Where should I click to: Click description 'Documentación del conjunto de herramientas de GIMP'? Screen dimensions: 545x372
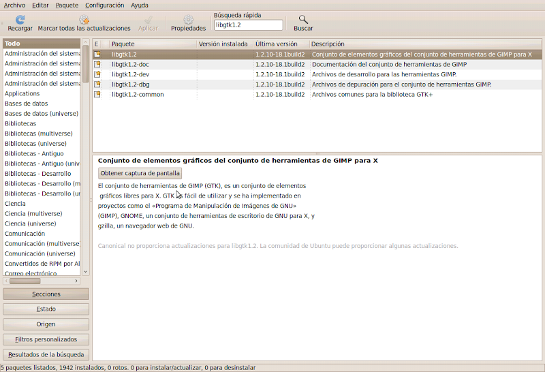click(389, 64)
